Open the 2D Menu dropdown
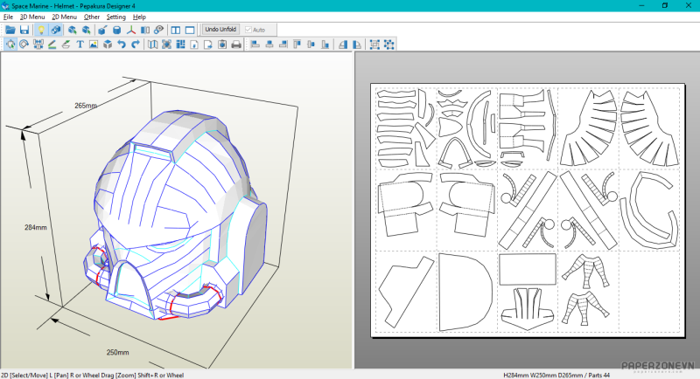Image resolution: width=700 pixels, height=379 pixels. (x=64, y=17)
